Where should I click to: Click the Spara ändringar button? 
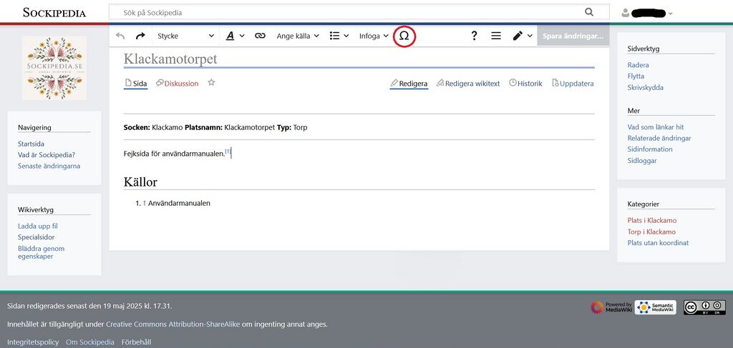(572, 36)
